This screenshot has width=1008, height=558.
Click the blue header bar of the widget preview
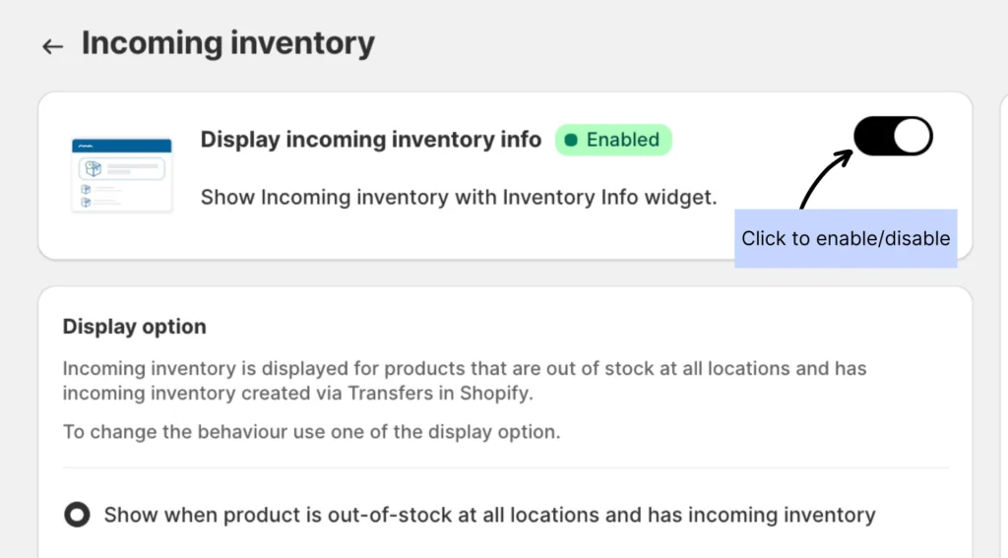click(121, 145)
